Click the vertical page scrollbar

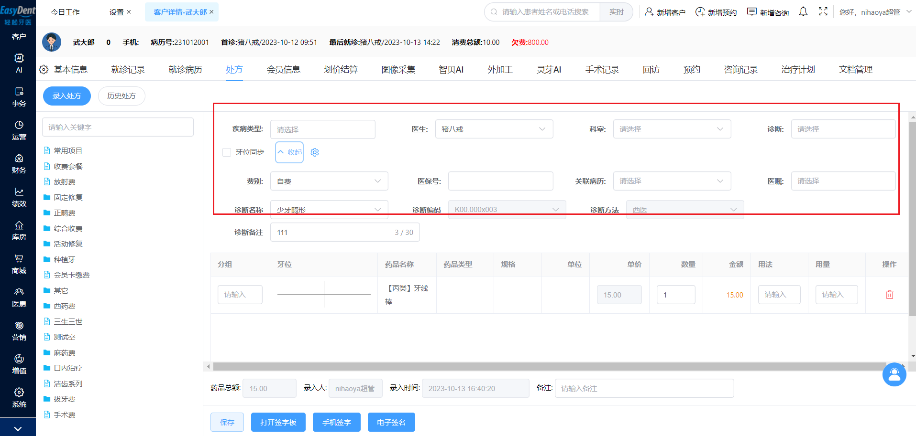pyautogui.click(x=913, y=219)
